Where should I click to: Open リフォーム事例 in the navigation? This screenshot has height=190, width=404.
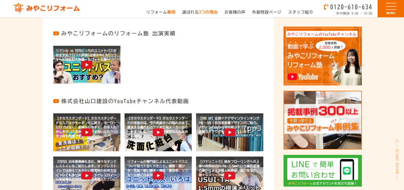coord(161,12)
